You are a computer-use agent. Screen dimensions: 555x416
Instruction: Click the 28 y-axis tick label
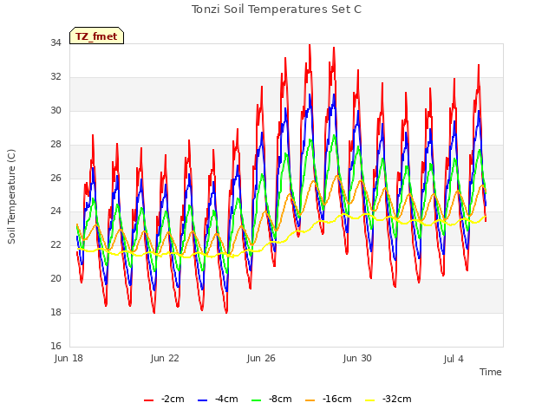[x=55, y=144]
